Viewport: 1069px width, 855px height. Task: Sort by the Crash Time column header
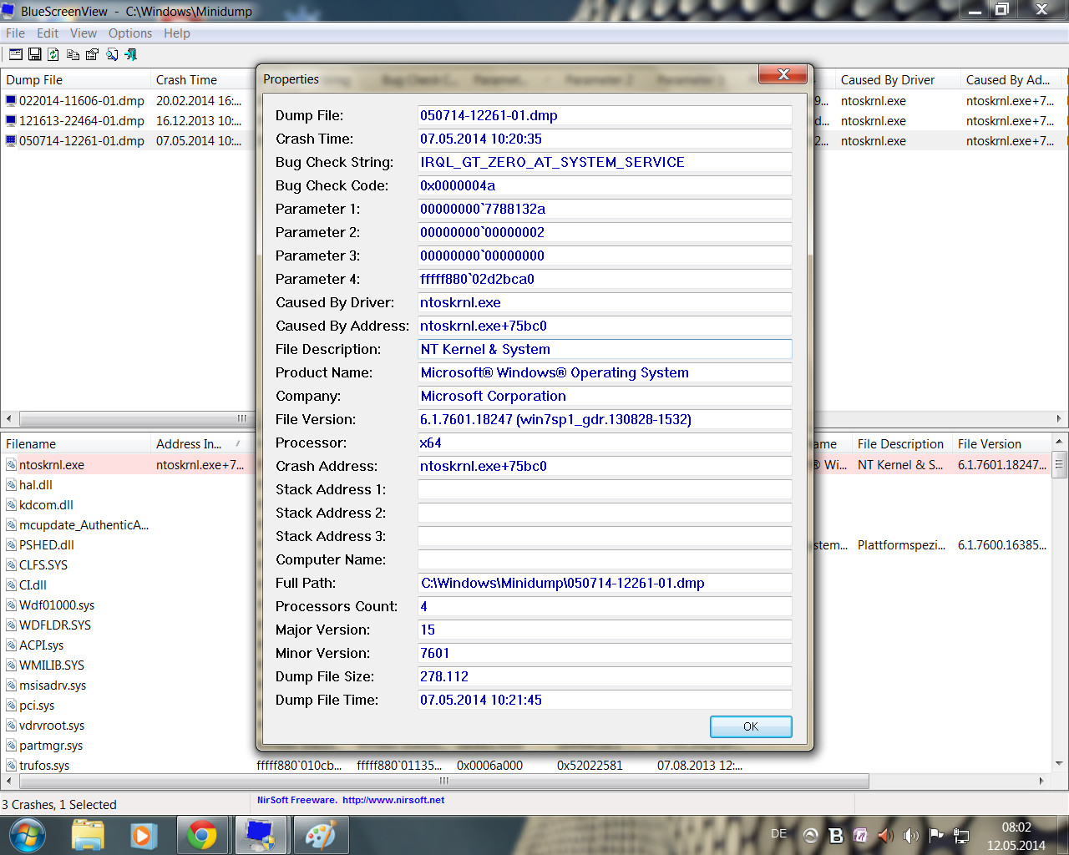200,80
